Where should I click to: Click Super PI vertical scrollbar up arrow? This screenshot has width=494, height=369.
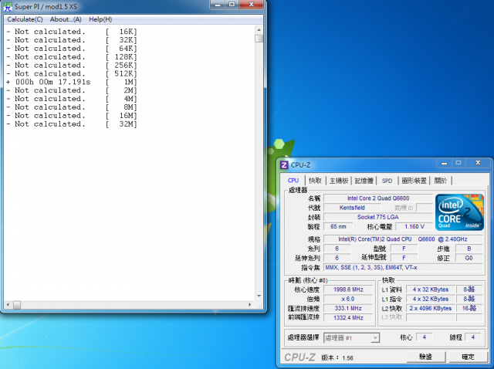click(x=259, y=30)
